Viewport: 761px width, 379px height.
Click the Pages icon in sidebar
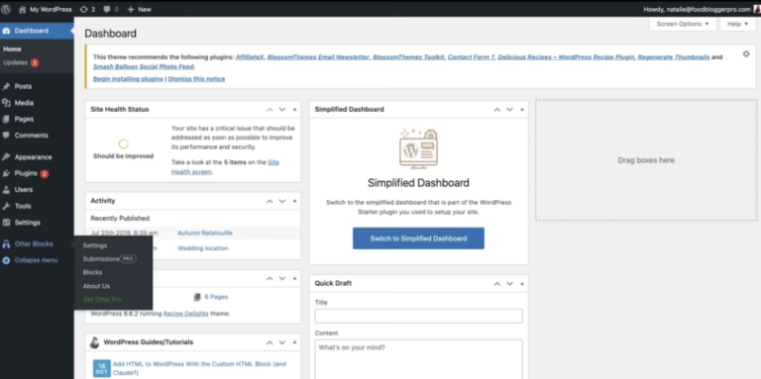click(x=6, y=119)
